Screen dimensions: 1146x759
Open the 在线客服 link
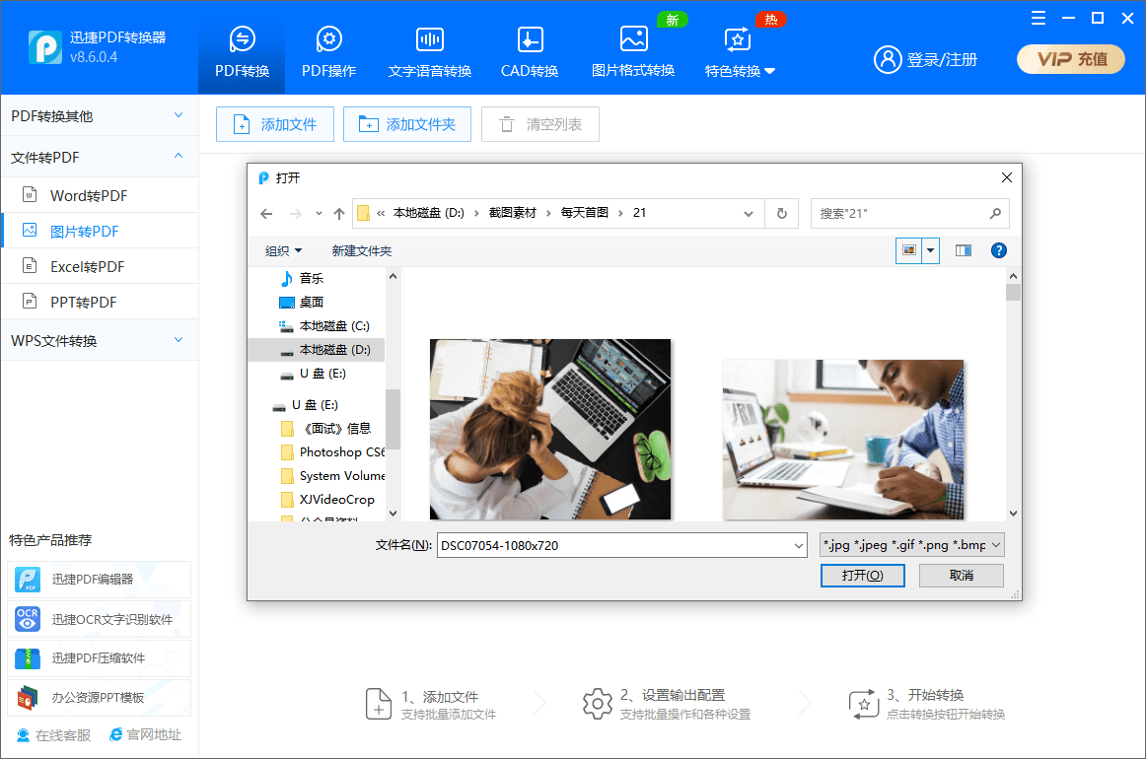click(x=54, y=735)
